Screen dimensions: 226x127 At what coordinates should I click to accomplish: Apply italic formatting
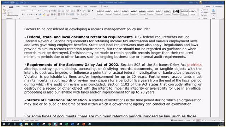click(25, 14)
